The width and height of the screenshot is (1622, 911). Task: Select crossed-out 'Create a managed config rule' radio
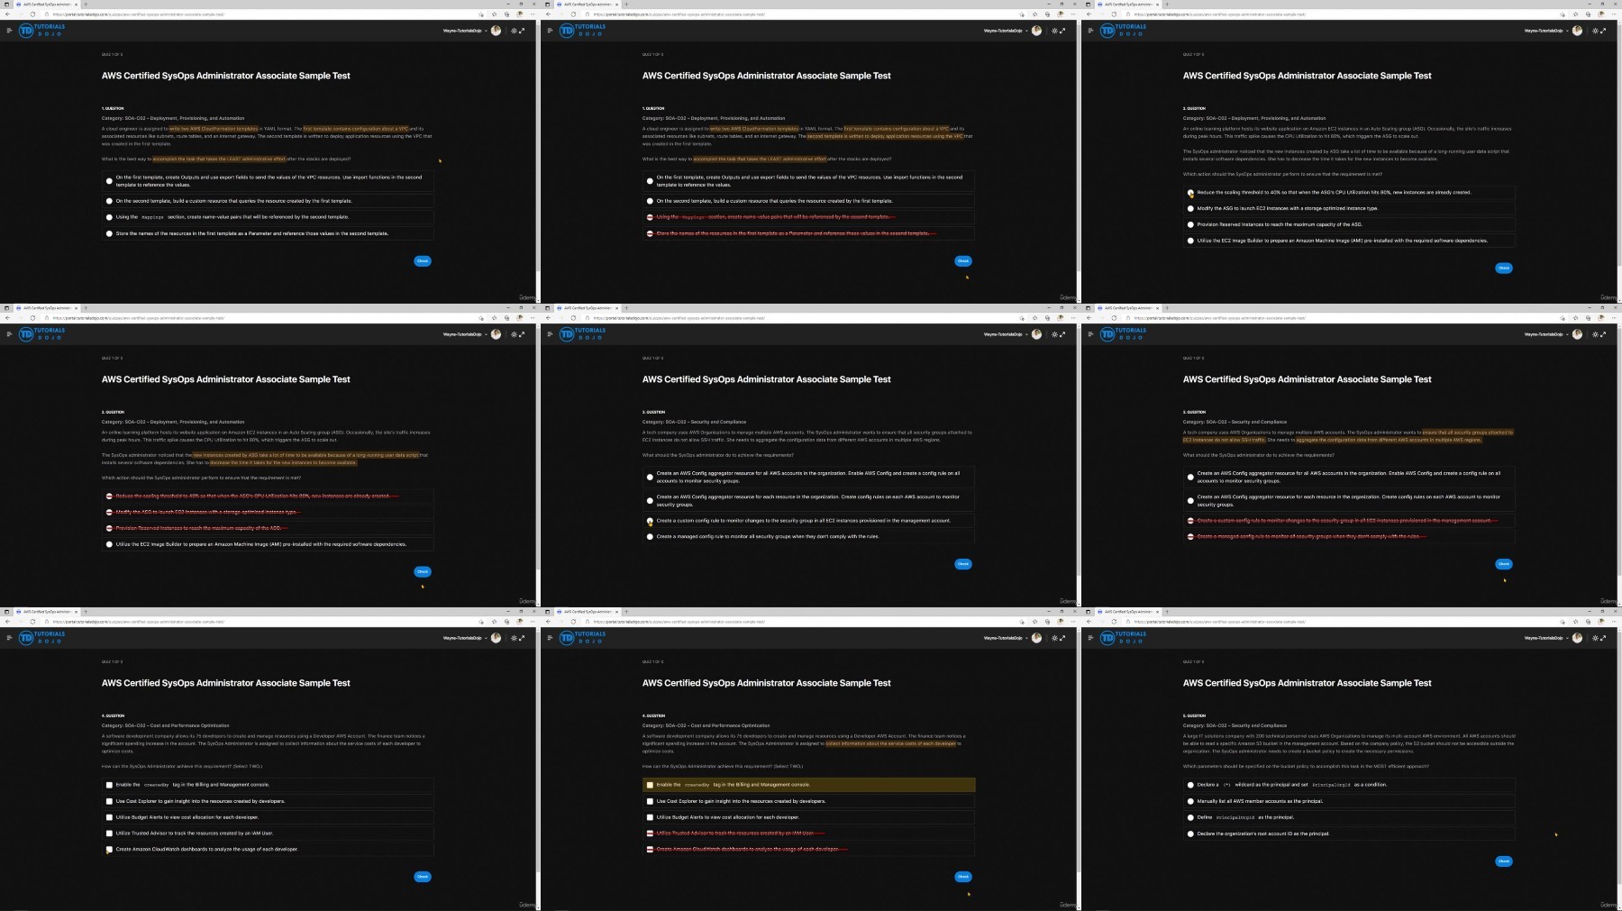point(1190,537)
